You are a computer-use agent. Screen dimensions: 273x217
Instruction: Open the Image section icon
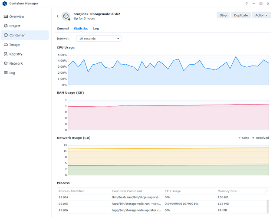pos(6,45)
